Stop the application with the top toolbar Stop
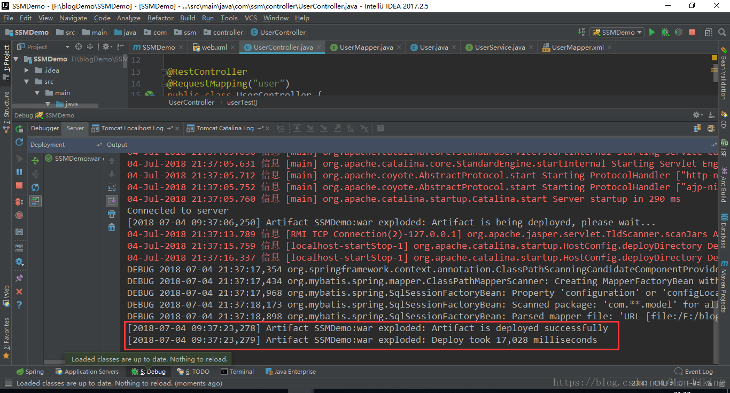Image resolution: width=730 pixels, height=393 pixels. point(692,32)
